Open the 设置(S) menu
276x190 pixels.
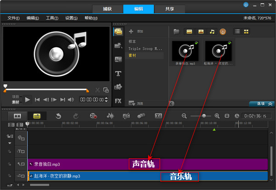click(71, 18)
